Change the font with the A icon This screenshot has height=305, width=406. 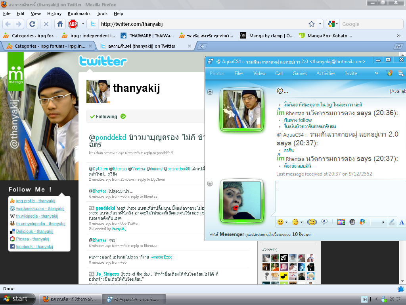click(402, 222)
